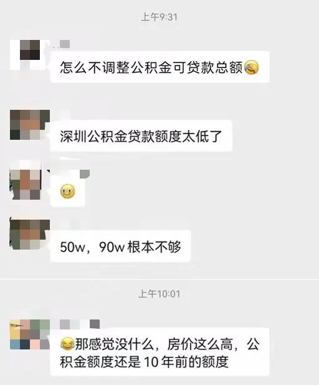
Task: Select message 深圳公积金贷款额度太低了
Action: pos(141,136)
